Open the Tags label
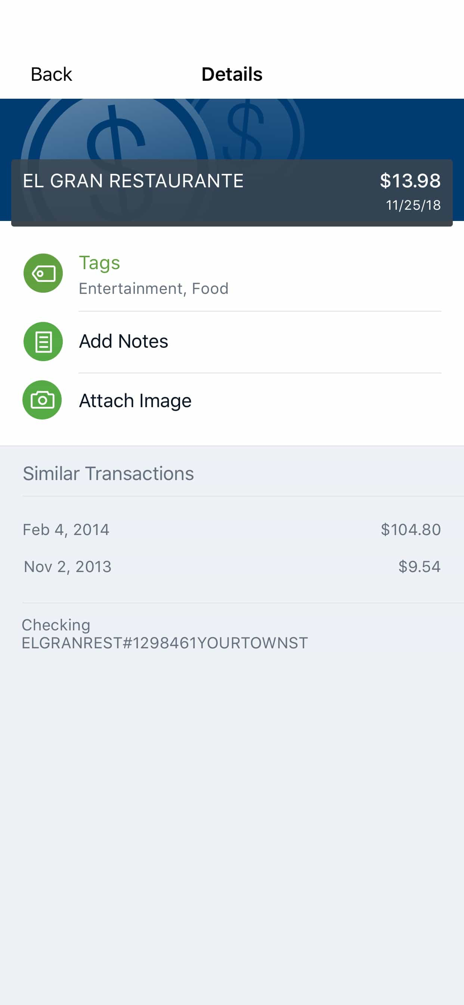Viewport: 464px width, 1005px height. click(99, 262)
